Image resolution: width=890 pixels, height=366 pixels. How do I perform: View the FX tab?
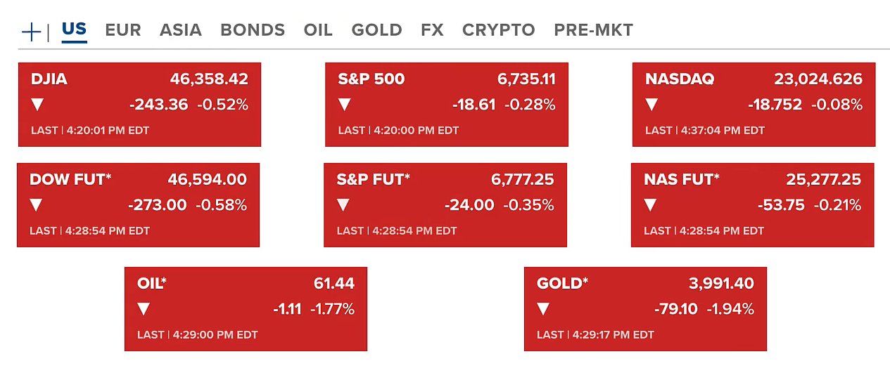pos(432,30)
